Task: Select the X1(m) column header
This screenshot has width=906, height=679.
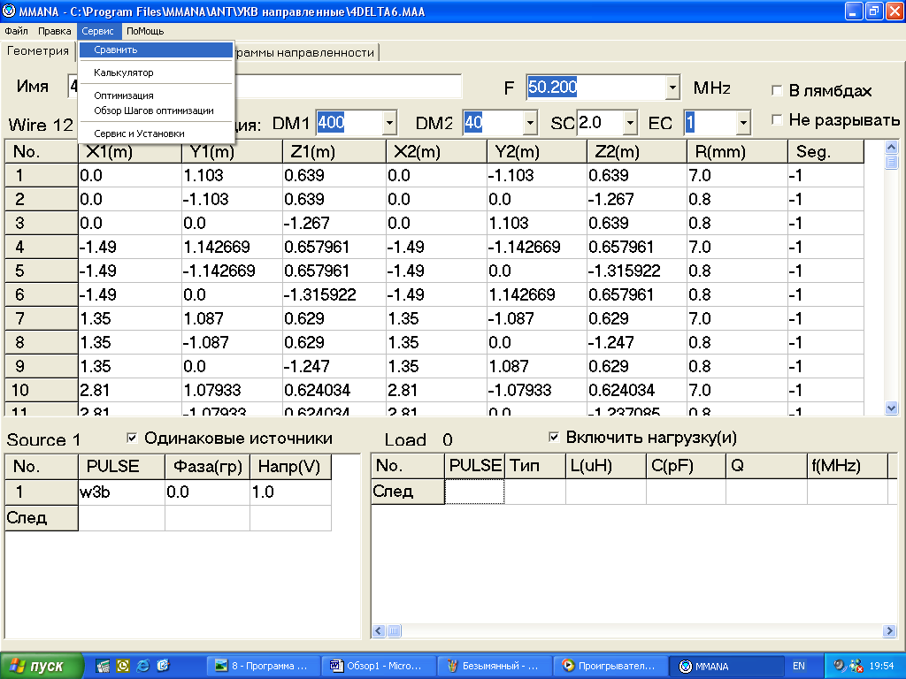Action: click(130, 152)
